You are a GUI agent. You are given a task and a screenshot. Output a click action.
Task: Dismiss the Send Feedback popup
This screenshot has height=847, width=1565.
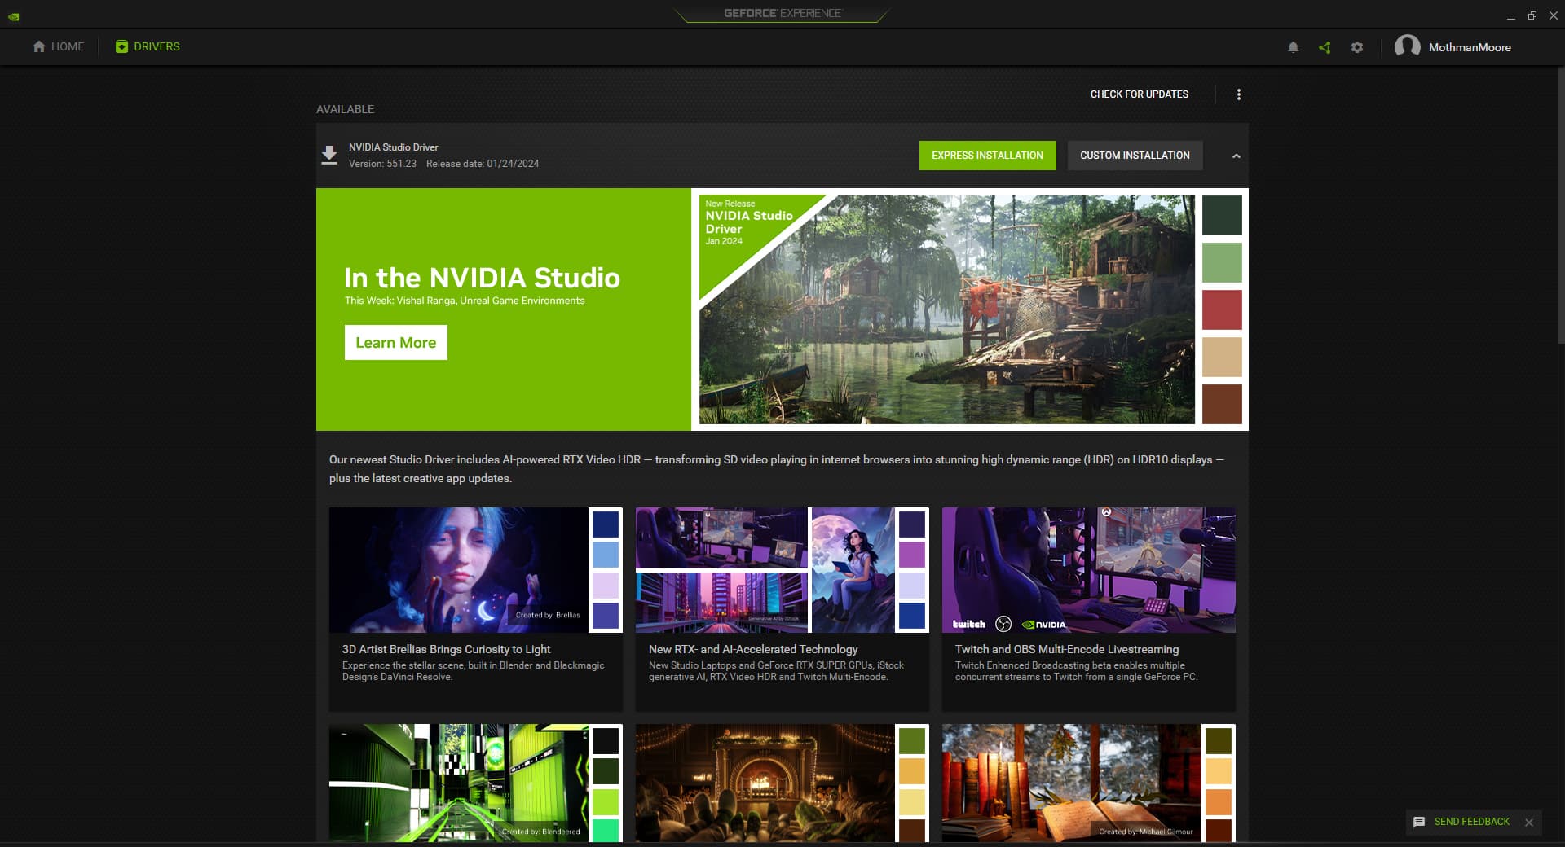(1529, 823)
